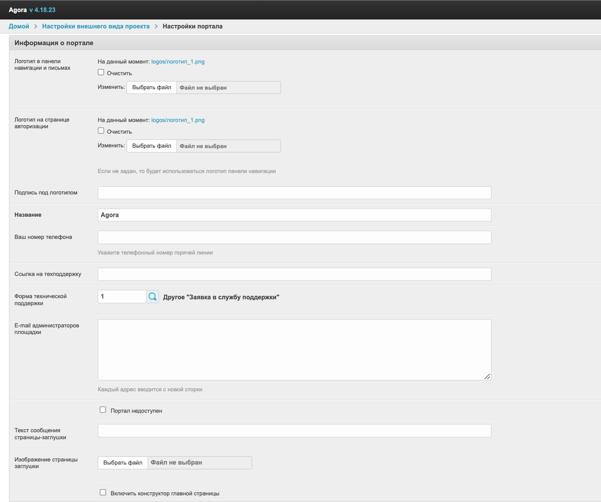
Task: Click the Подпись под логотипом field
Action: point(294,193)
